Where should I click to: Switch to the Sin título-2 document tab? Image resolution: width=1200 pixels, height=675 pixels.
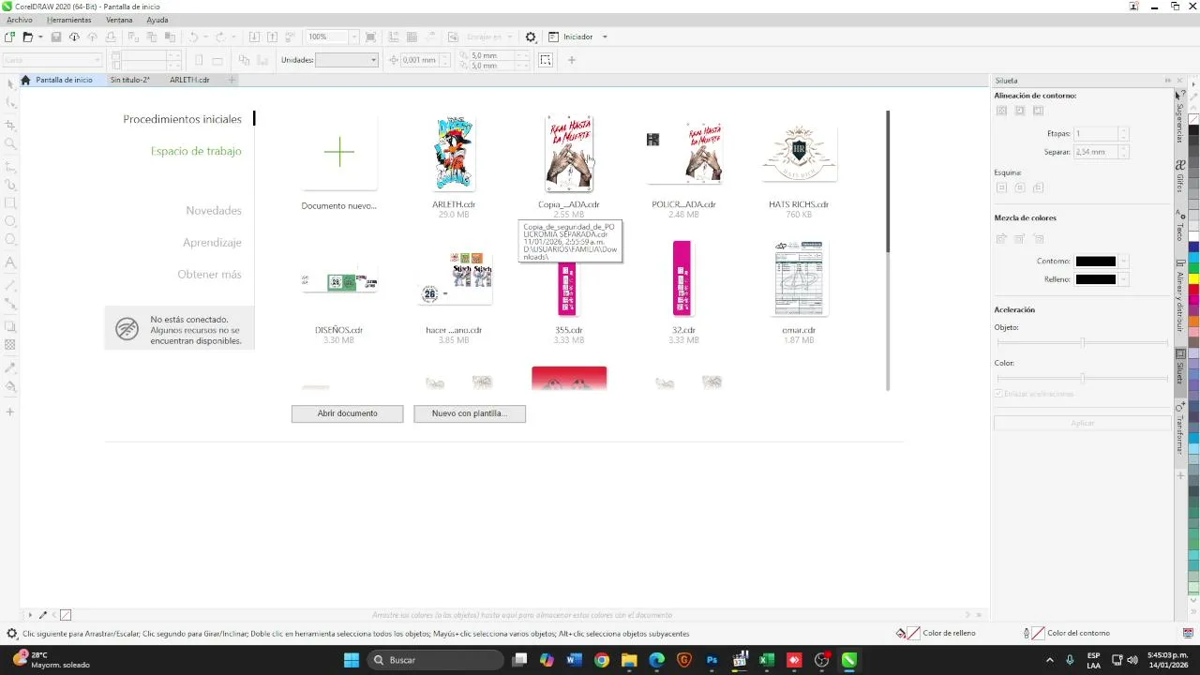click(129, 80)
